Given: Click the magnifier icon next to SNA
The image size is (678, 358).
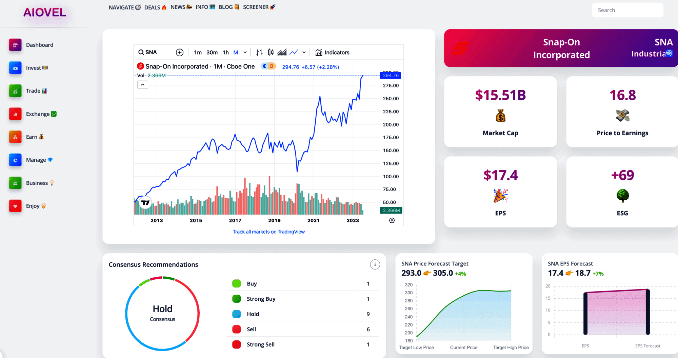Looking at the screenshot, I should pyautogui.click(x=141, y=52).
